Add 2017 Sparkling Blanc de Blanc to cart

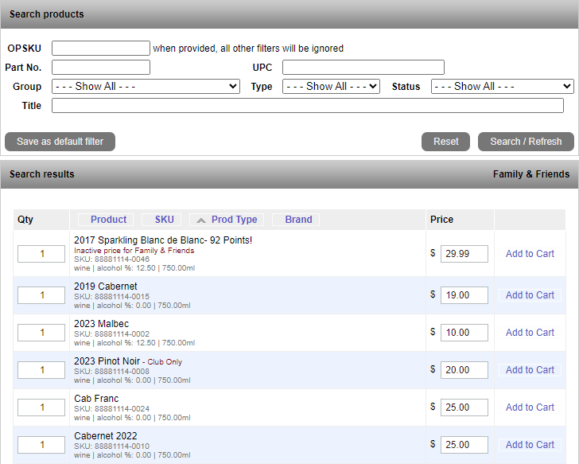point(530,254)
